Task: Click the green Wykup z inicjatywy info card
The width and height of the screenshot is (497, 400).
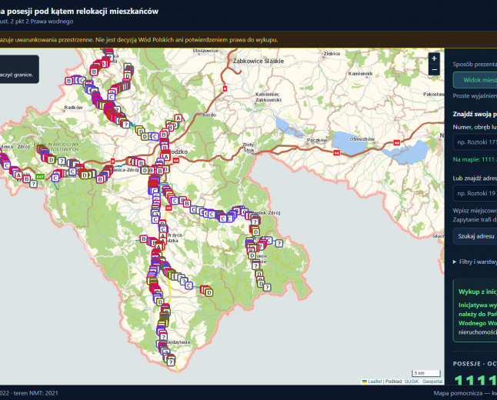Action: point(475,310)
